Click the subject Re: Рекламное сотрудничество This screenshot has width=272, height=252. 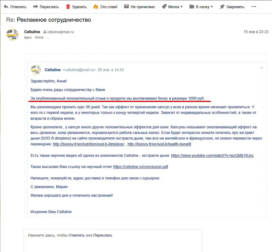point(49,20)
